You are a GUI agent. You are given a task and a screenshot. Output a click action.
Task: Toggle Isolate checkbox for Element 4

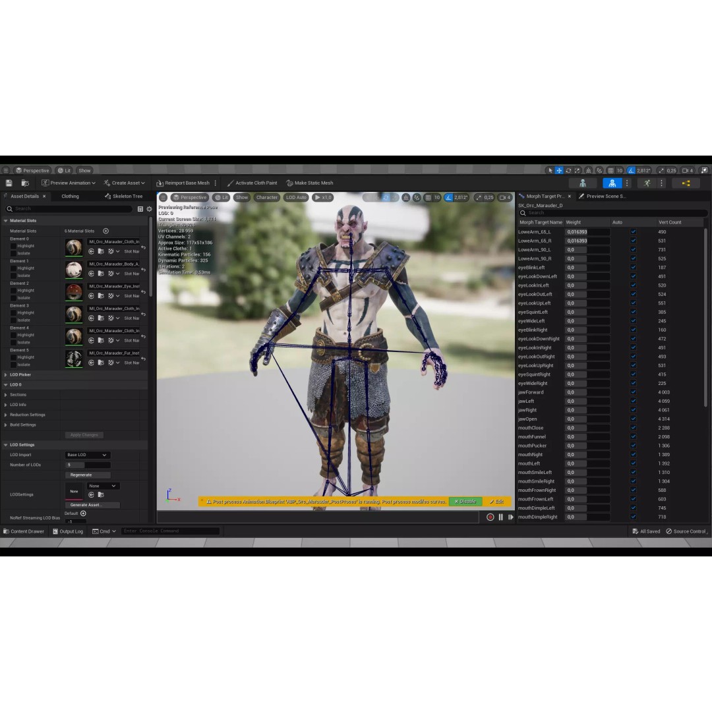[13, 342]
